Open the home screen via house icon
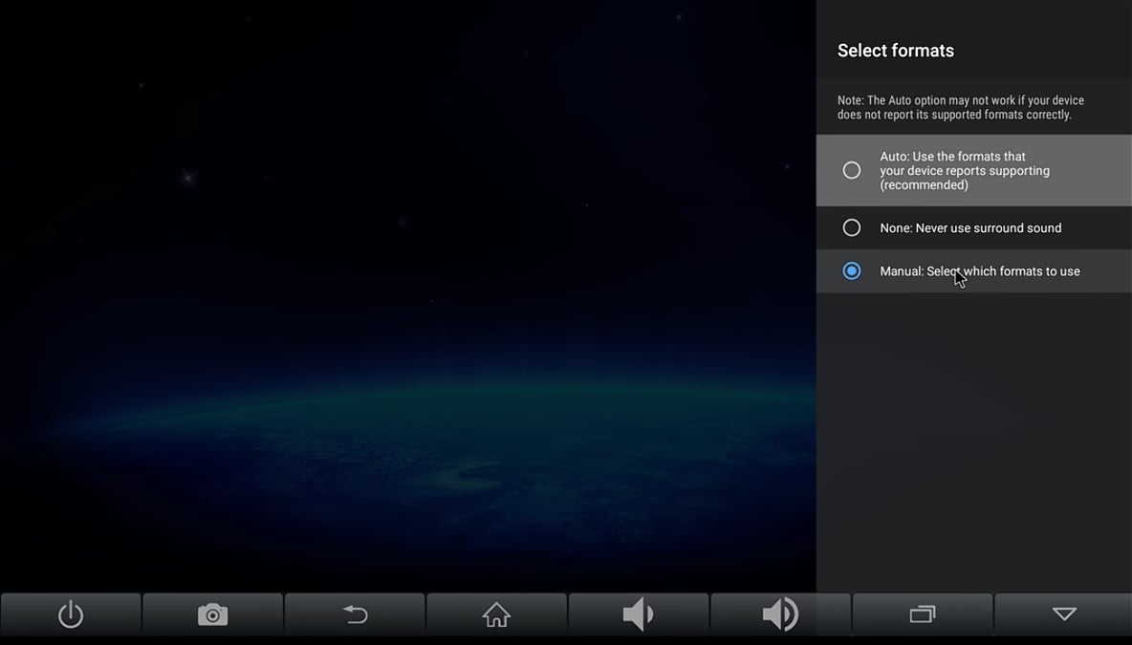1132x645 pixels. 496,614
